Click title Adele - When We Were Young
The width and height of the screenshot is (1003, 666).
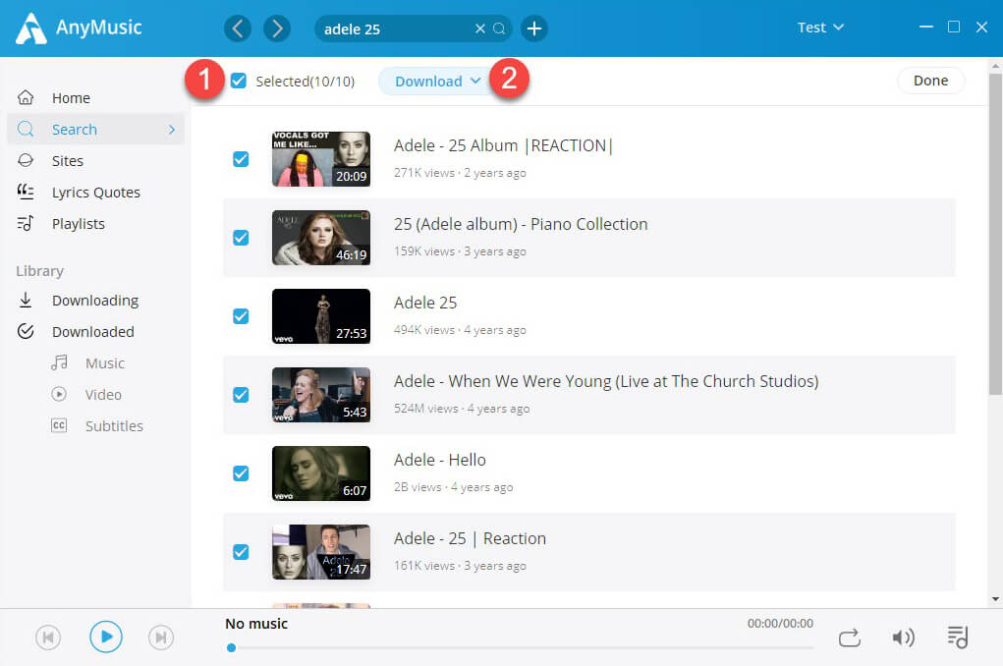(606, 381)
